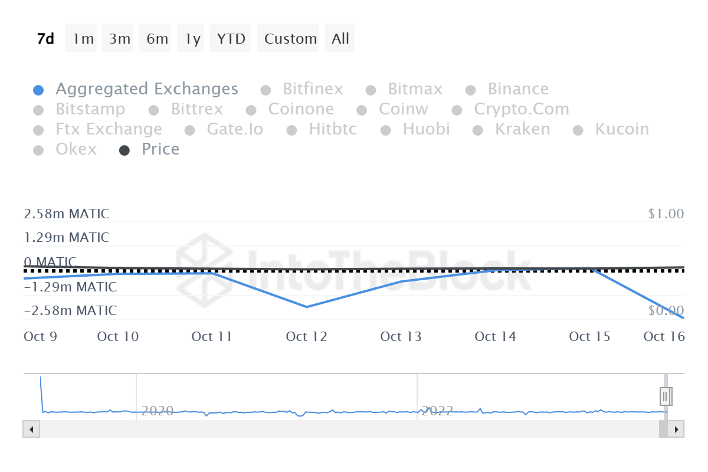This screenshot has height=472, width=708.
Task: Select the All time range button
Action: tap(339, 38)
